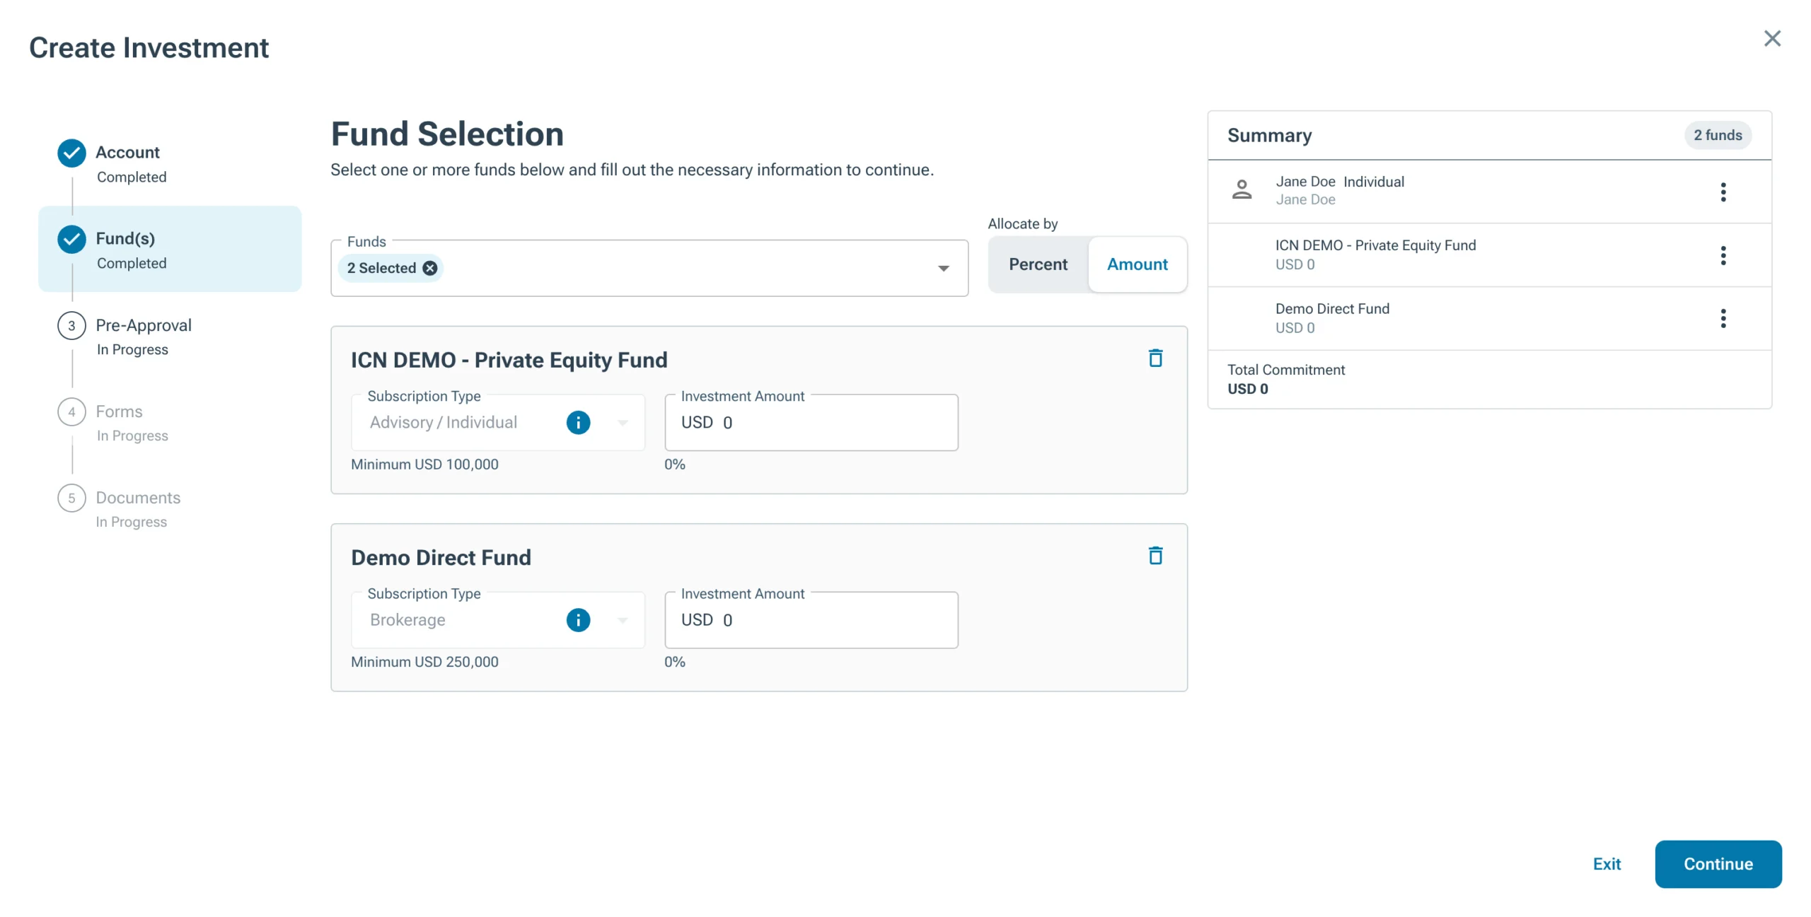This screenshot has width=1811, height=917.
Task: Open the Advisory / Individual subscription dropdown
Action: 623,423
